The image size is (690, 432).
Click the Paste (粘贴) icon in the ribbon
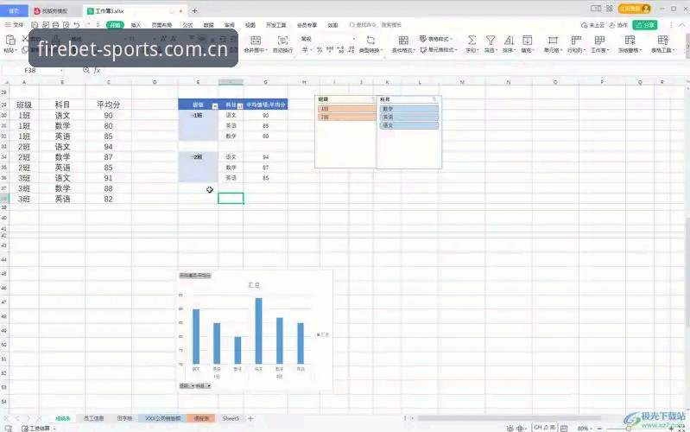point(10,41)
